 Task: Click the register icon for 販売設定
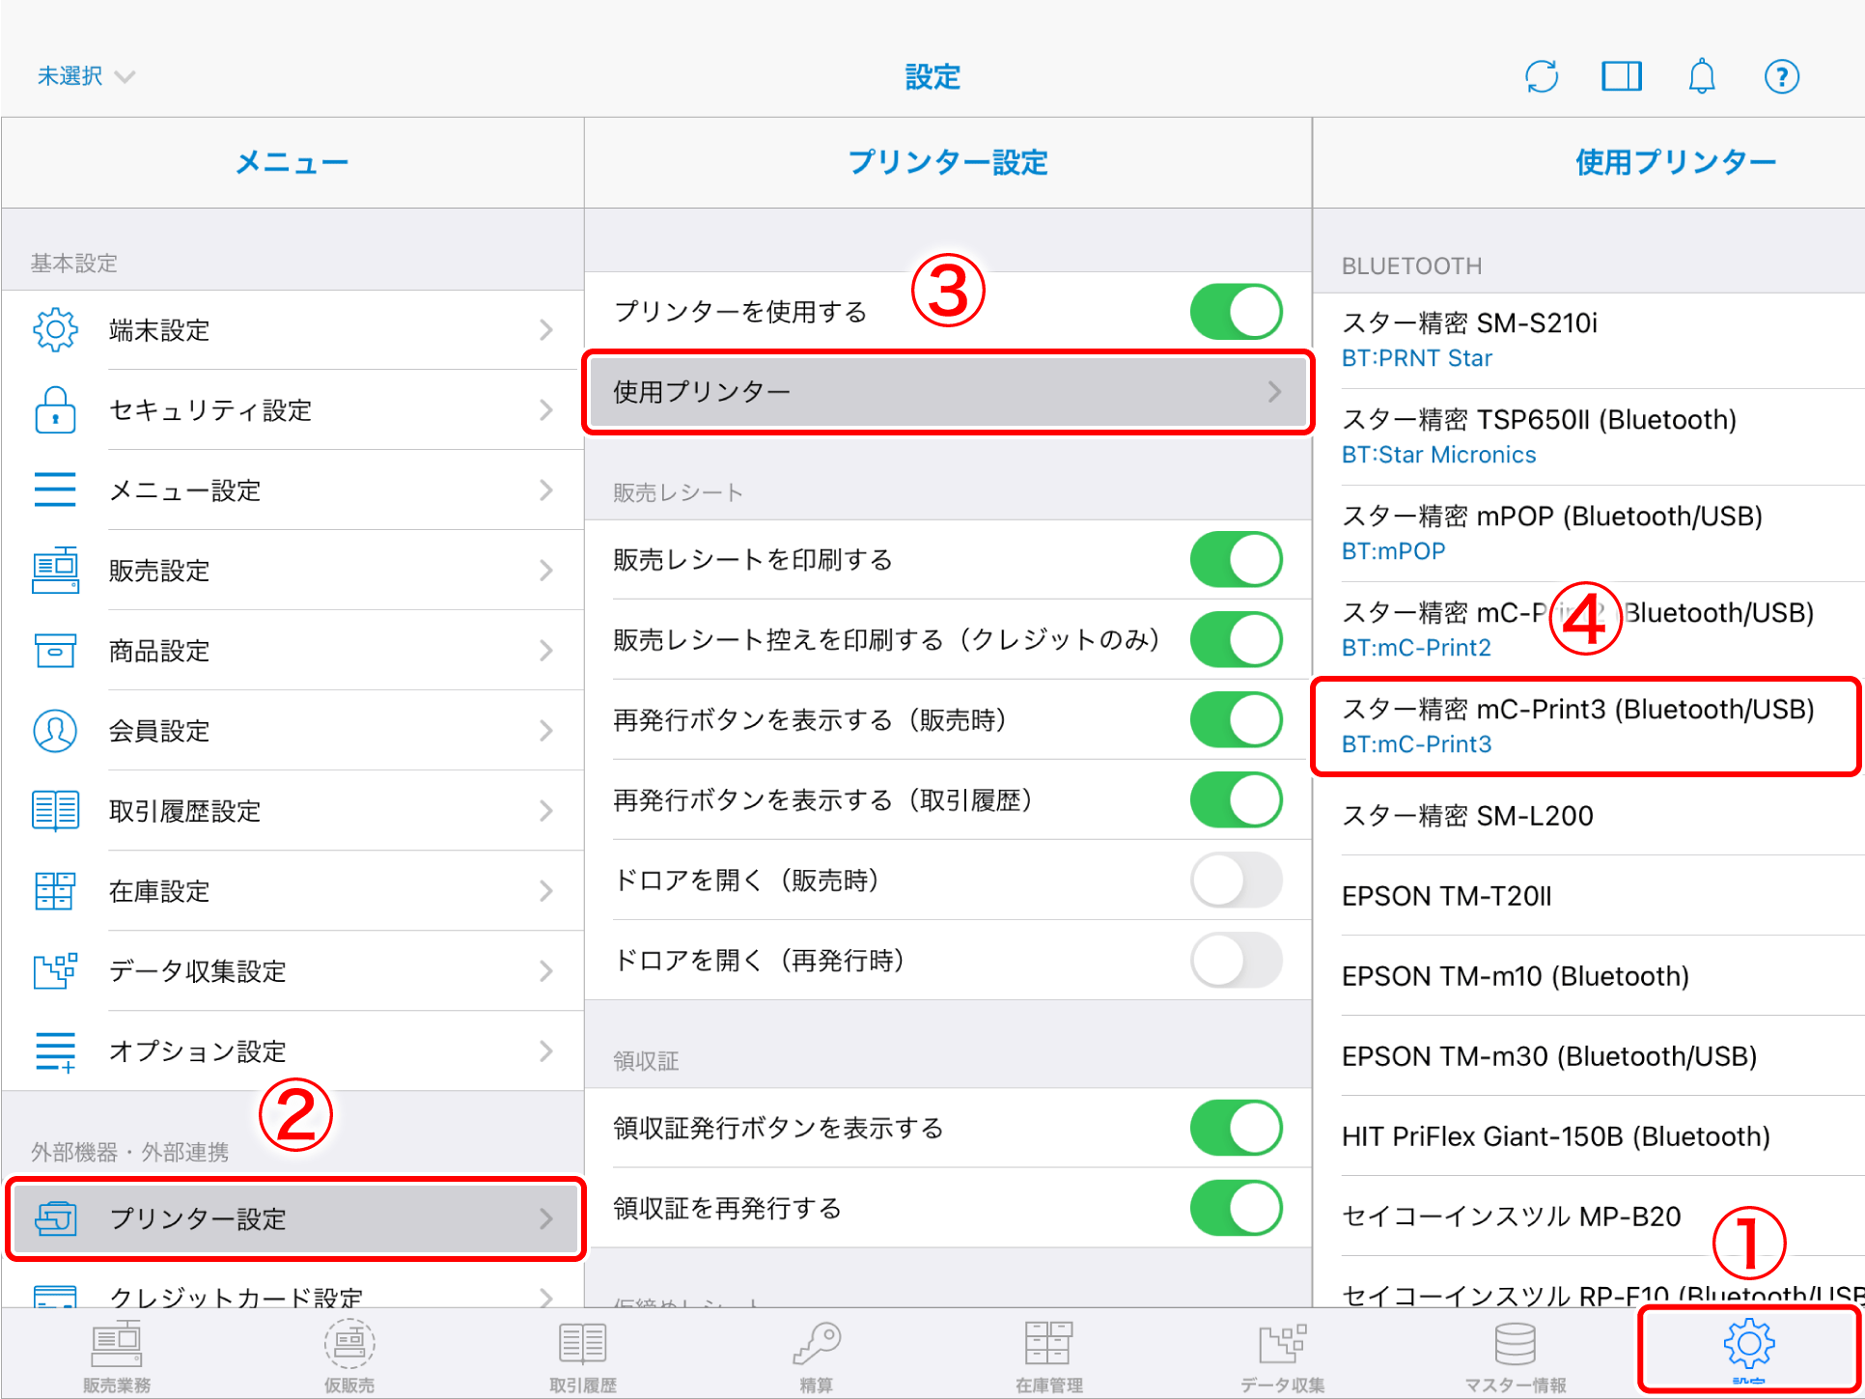[55, 570]
